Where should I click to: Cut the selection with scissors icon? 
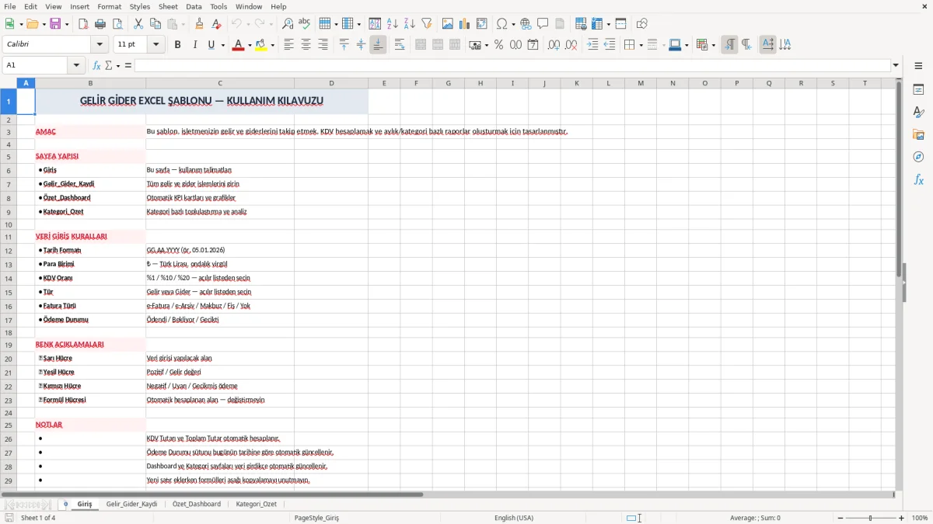tap(138, 24)
